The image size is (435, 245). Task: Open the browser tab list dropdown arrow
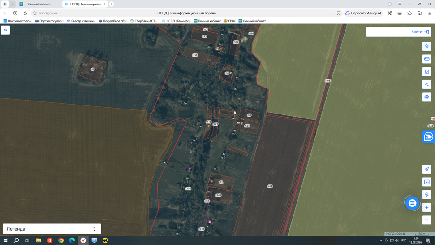click(x=12, y=4)
